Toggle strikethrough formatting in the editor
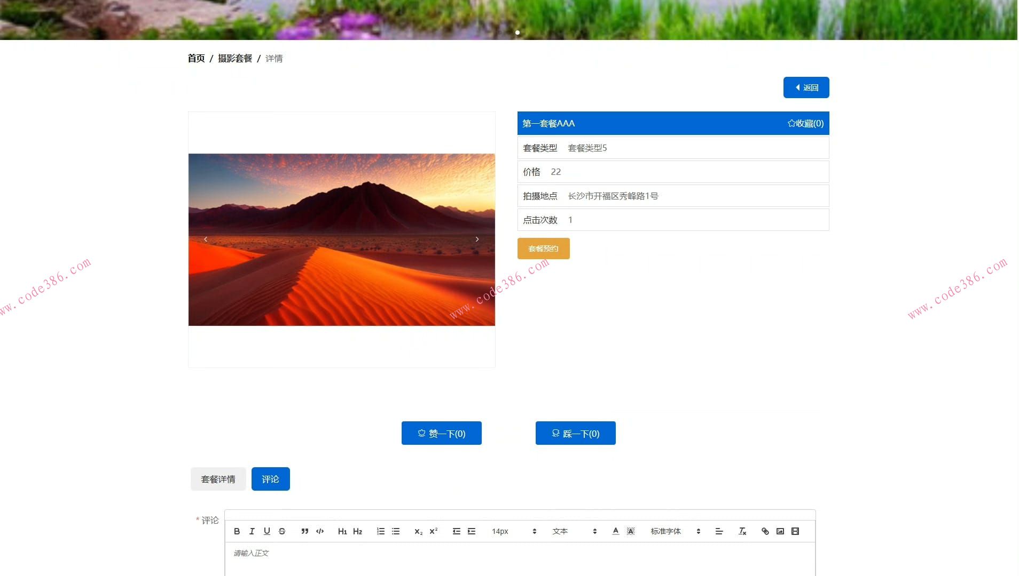 point(283,531)
